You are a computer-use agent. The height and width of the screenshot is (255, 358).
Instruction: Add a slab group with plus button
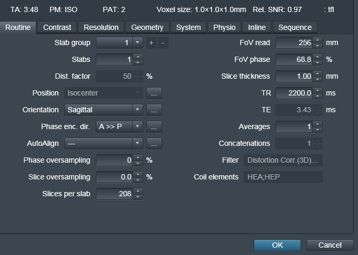(x=152, y=43)
